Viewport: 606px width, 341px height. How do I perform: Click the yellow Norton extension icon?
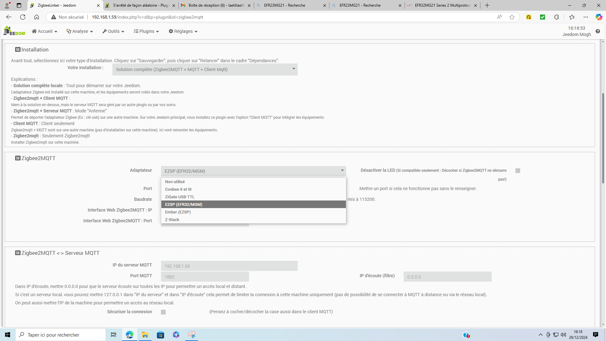pos(529,17)
